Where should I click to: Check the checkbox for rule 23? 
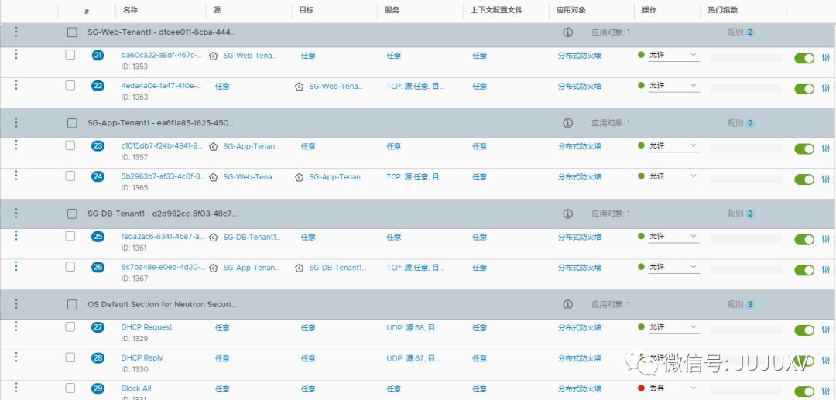[70, 145]
